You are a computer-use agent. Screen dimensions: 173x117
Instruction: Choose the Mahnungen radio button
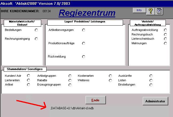[x=165, y=43]
